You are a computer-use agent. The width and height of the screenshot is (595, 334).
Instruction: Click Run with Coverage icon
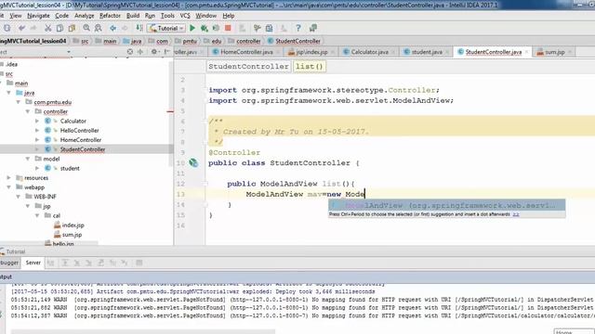(216, 28)
